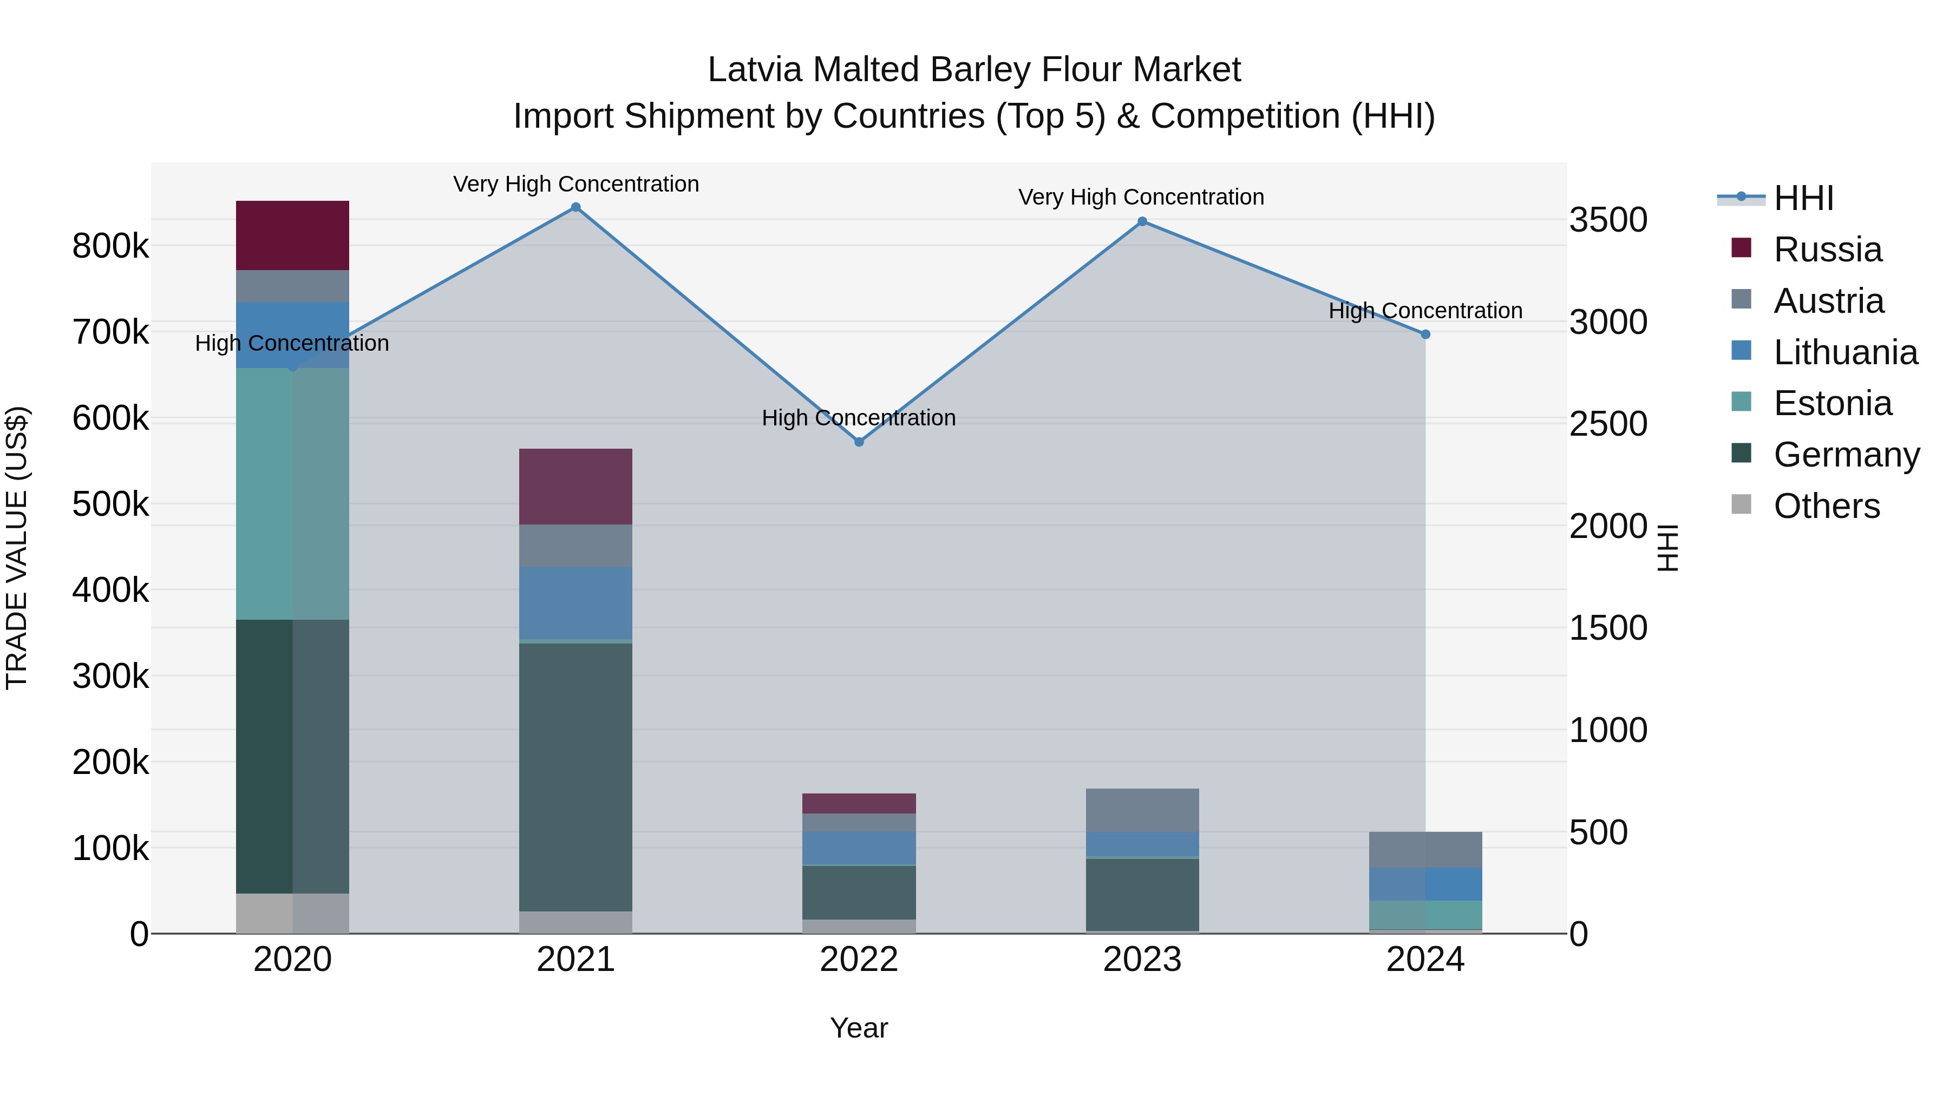Toggle the Austria legend entry

tap(1808, 301)
